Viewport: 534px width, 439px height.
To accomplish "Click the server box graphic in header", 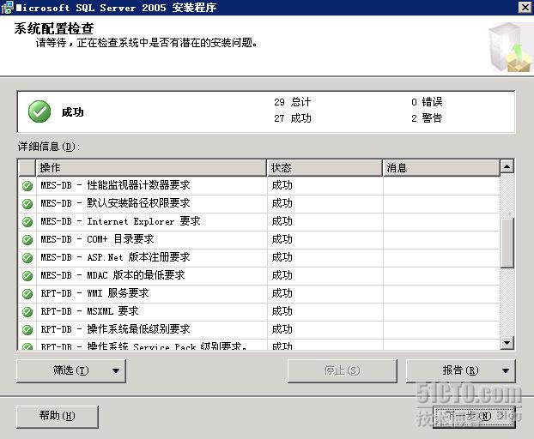I will (510, 47).
